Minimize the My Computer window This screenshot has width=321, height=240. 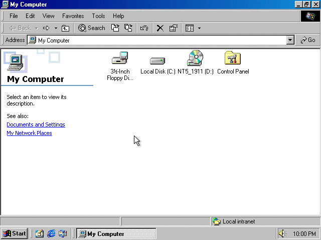(299, 4)
